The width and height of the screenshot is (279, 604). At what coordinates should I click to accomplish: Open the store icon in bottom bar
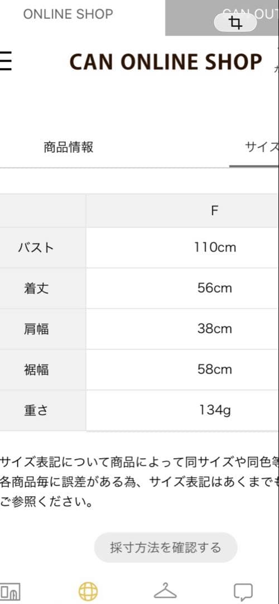10,591
